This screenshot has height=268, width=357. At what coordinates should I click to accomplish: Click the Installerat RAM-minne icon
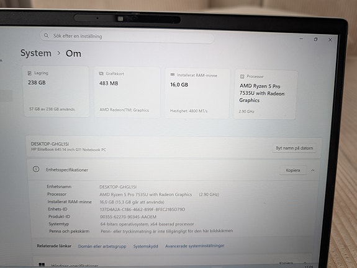pos(173,75)
